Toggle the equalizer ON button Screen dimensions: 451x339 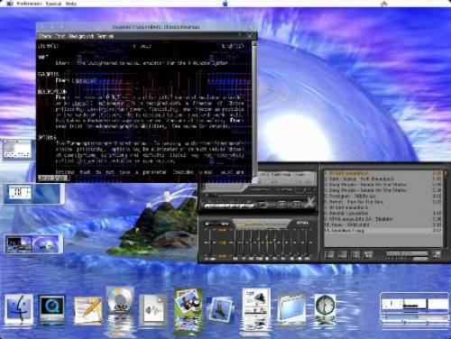(207, 224)
